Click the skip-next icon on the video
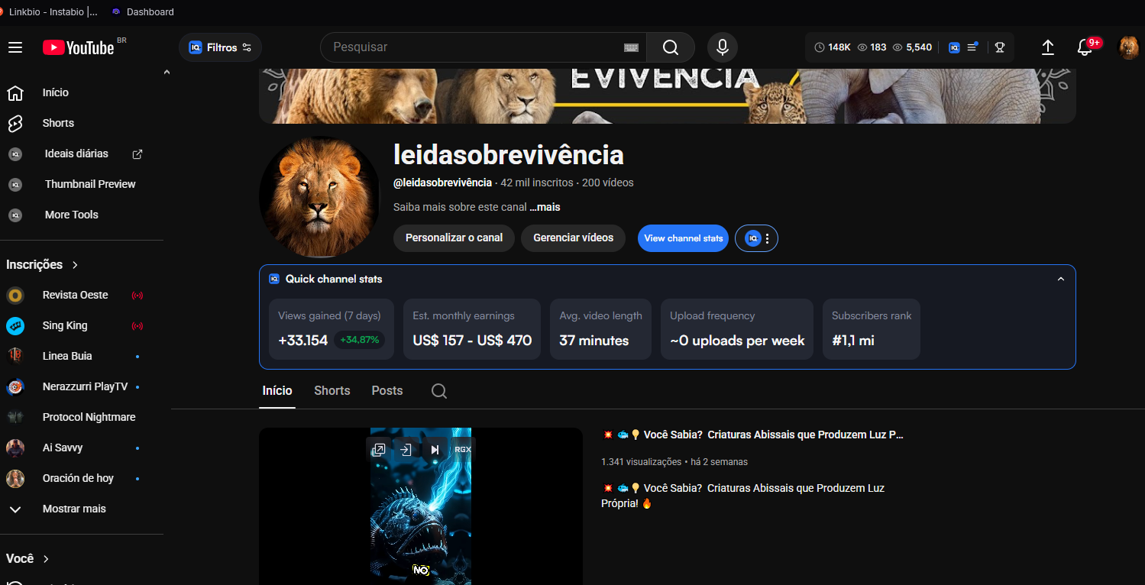 click(x=435, y=450)
